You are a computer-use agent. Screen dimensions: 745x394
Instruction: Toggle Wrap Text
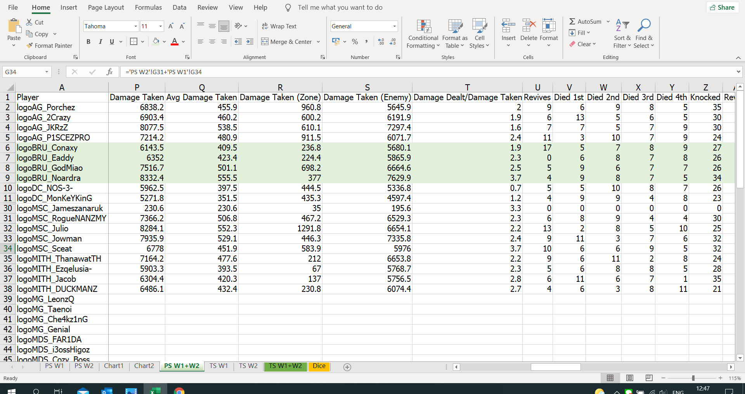click(279, 26)
